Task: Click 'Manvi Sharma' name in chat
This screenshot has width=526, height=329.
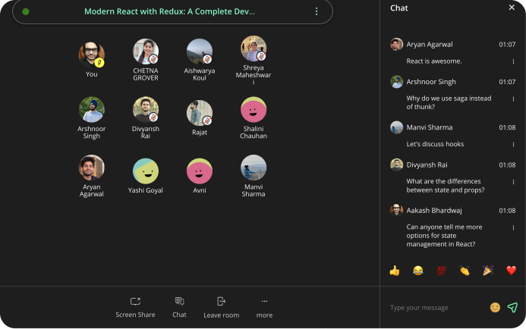Action: pyautogui.click(x=430, y=127)
